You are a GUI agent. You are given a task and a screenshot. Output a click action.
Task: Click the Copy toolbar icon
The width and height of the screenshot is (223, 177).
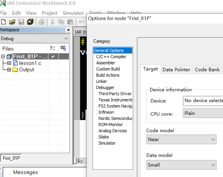click(61, 22)
